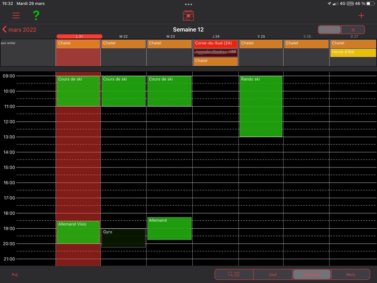Viewport: 377px width, 283px height.
Task: Open Wednesday's Cours de ski event
Action: point(169,91)
